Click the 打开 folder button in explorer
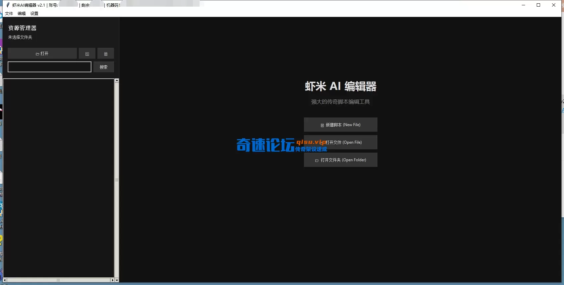The width and height of the screenshot is (564, 285). 42,53
